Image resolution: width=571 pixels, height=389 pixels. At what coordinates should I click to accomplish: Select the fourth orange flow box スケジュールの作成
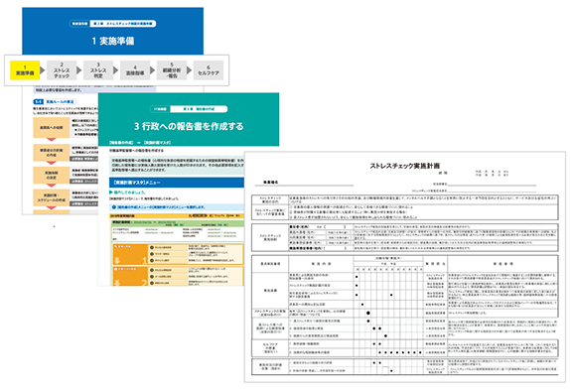click(52, 197)
